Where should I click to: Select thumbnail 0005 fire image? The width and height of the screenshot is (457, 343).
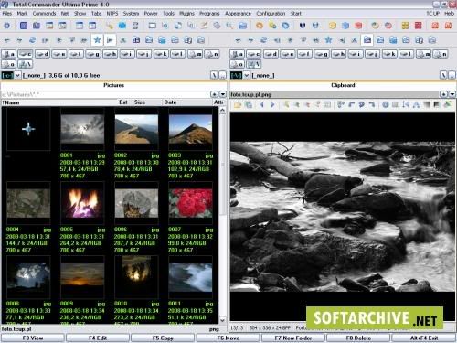[82, 203]
